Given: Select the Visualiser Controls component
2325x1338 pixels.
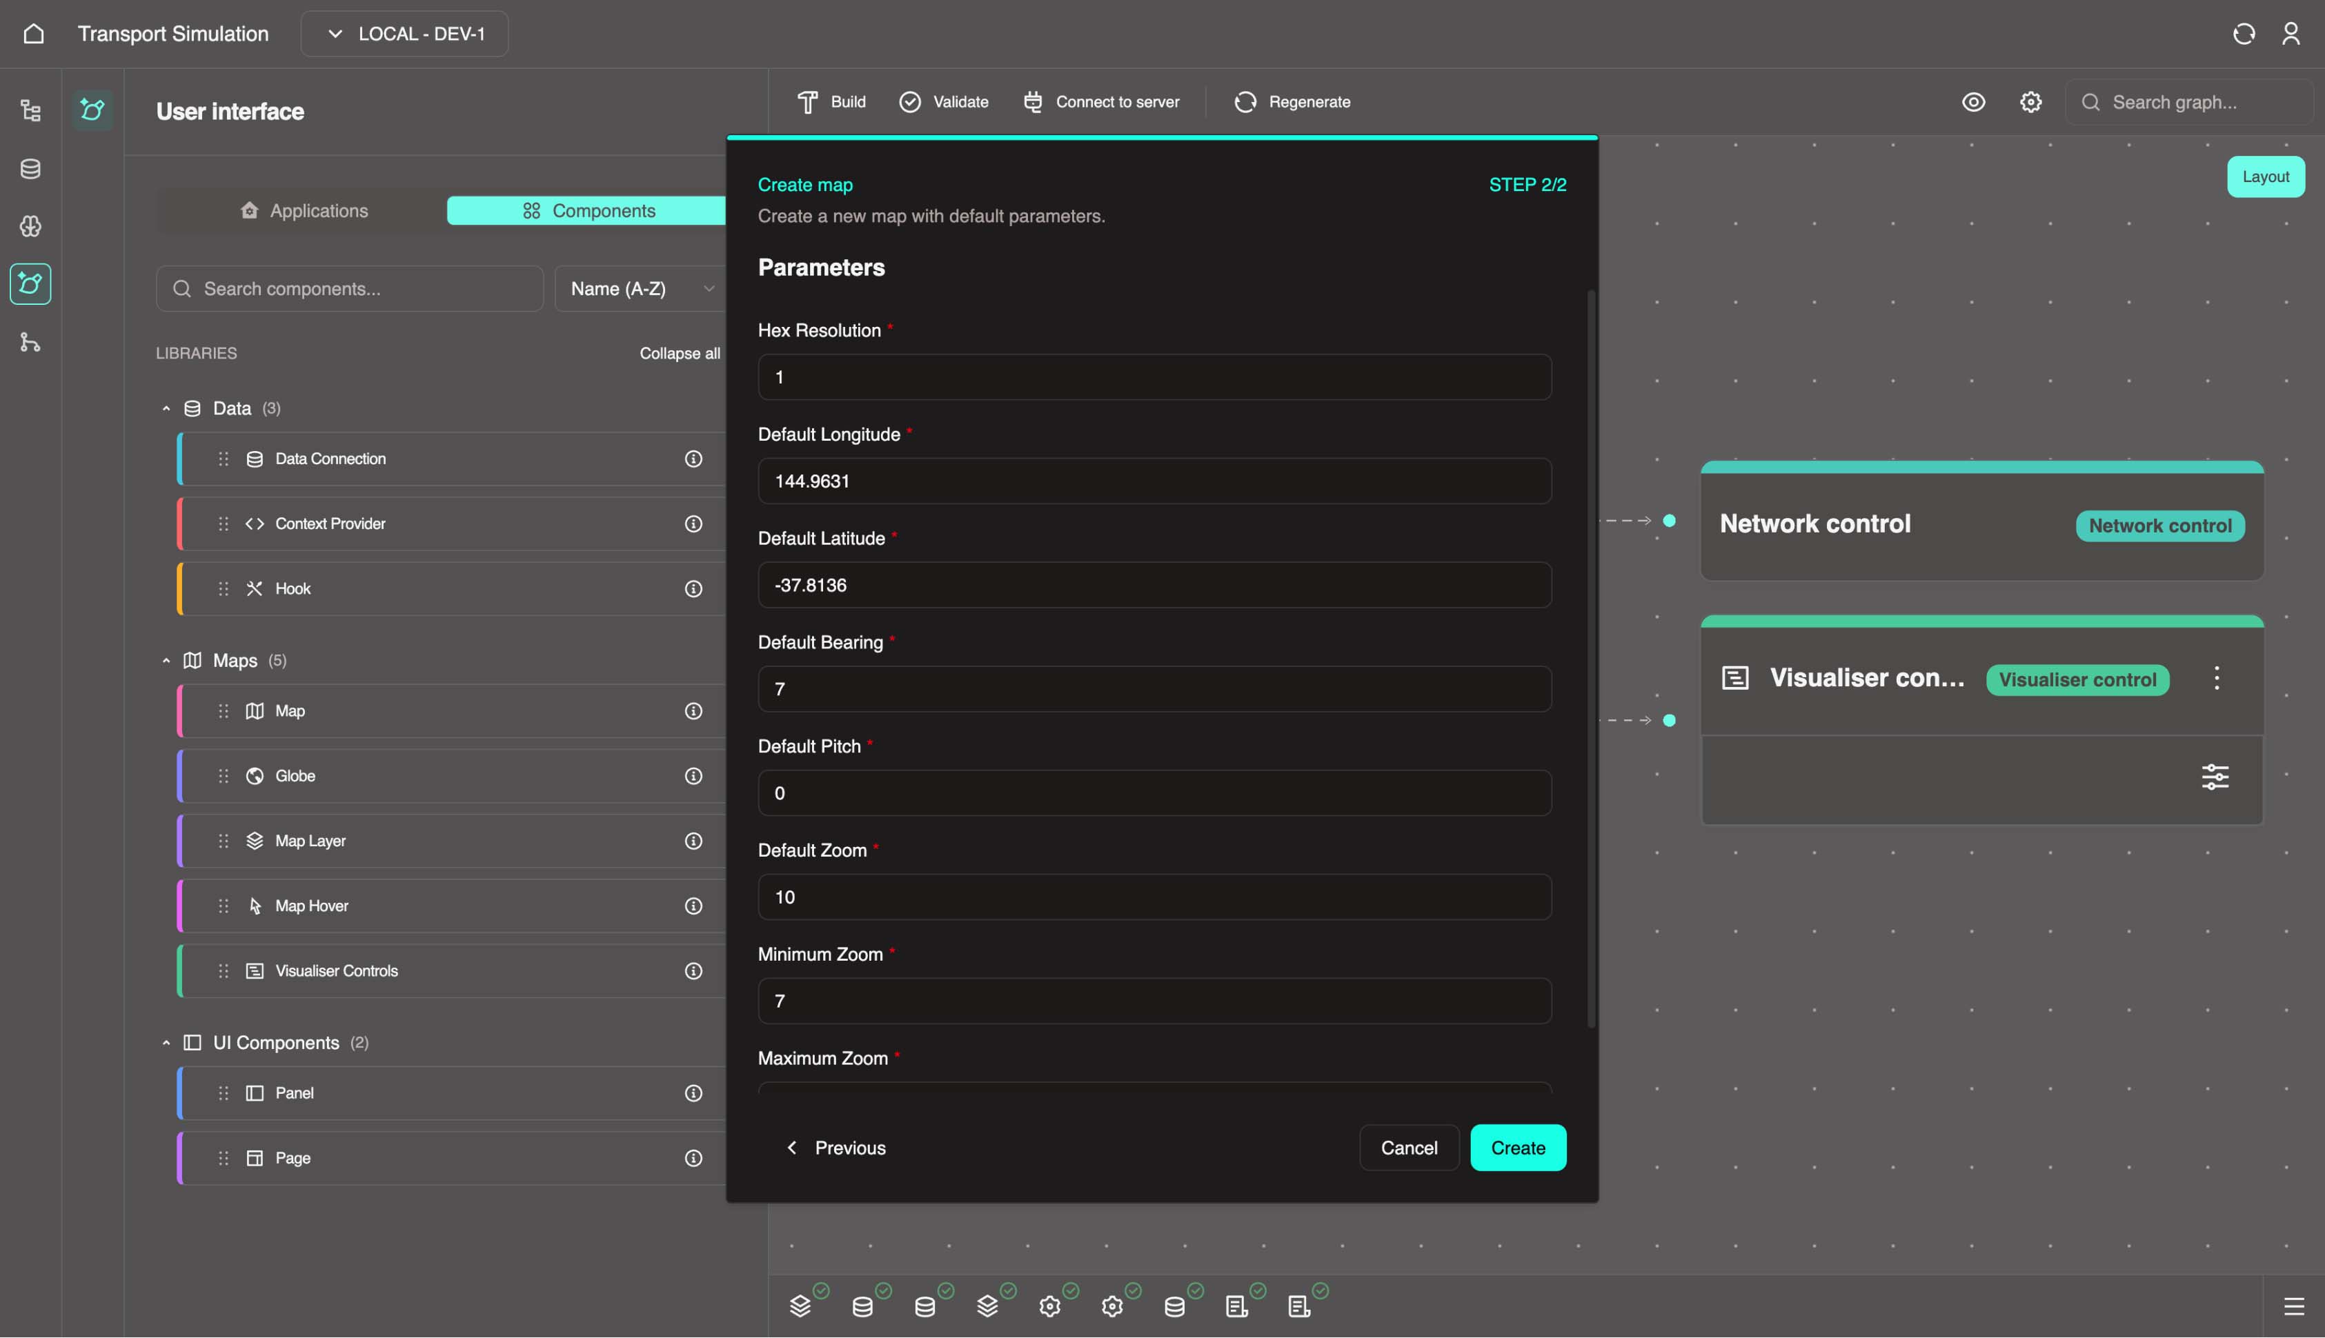Looking at the screenshot, I should (451, 971).
